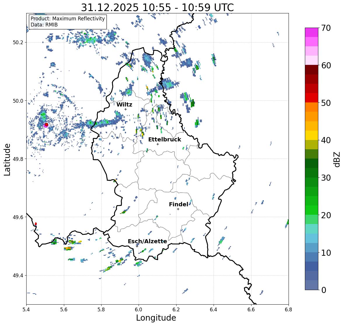Image resolution: width=344 pixels, height=325 pixels.
Task: Click the 49.8 latitude tick label
Action: click(18, 159)
